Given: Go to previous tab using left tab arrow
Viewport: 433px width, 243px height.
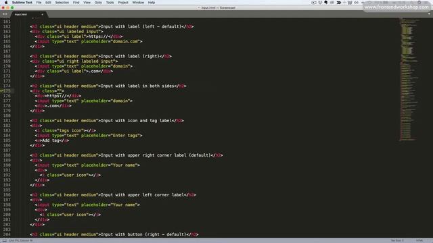Looking at the screenshot, I should pos(3,14).
